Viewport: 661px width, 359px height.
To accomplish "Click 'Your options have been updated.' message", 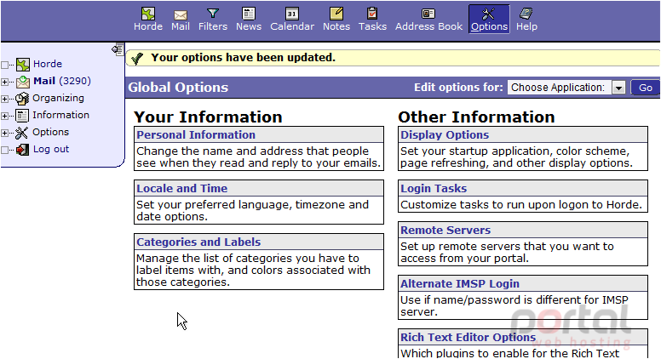I will click(244, 57).
